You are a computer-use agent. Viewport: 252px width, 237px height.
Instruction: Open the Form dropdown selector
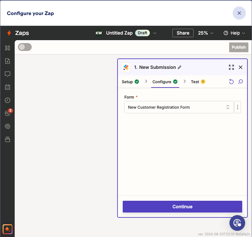pos(179,107)
